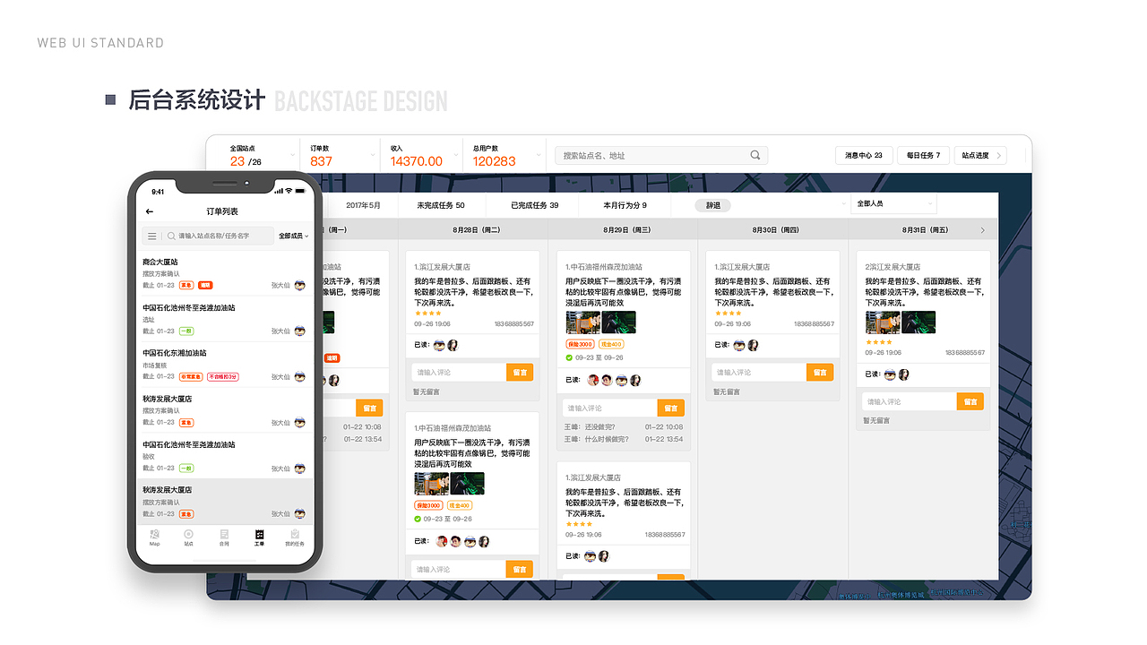This screenshot has width=1147, height=645.
Task: Tap 张大仙 avatar in 中国石化东湘加油站 row
Action: tap(299, 376)
